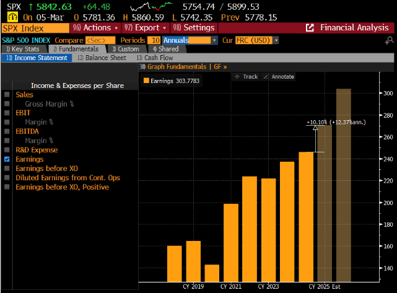The image size is (397, 293).
Task: Click the CY 2021 axis label
Action: point(231,286)
